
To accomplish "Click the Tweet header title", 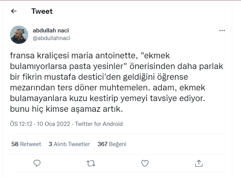I will pos(42,11).
